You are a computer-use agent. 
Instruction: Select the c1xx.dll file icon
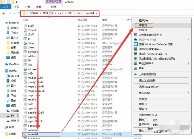click(x=25, y=30)
